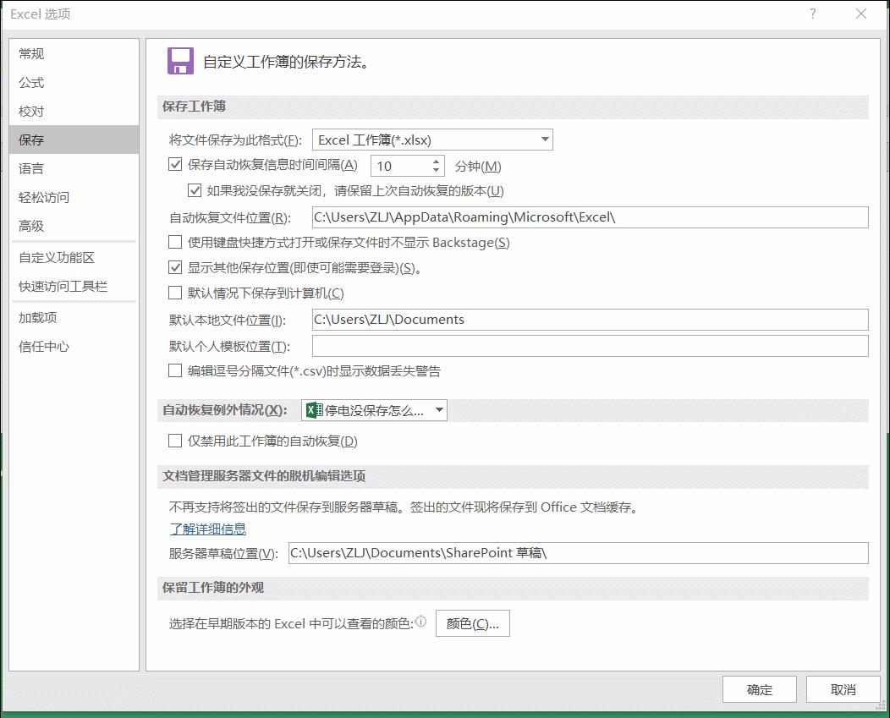Select 自定义功能区 in sidebar
The width and height of the screenshot is (890, 718).
[57, 258]
